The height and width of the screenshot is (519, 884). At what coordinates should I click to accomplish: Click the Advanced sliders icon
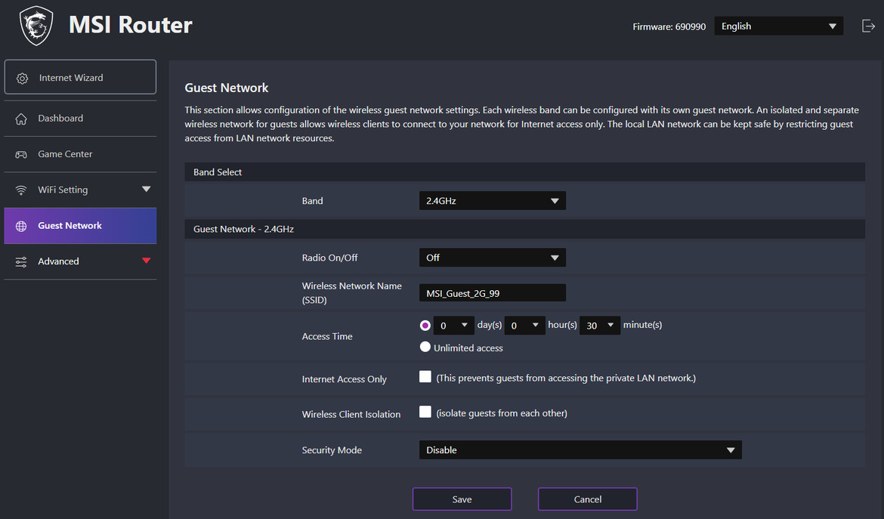pos(21,261)
